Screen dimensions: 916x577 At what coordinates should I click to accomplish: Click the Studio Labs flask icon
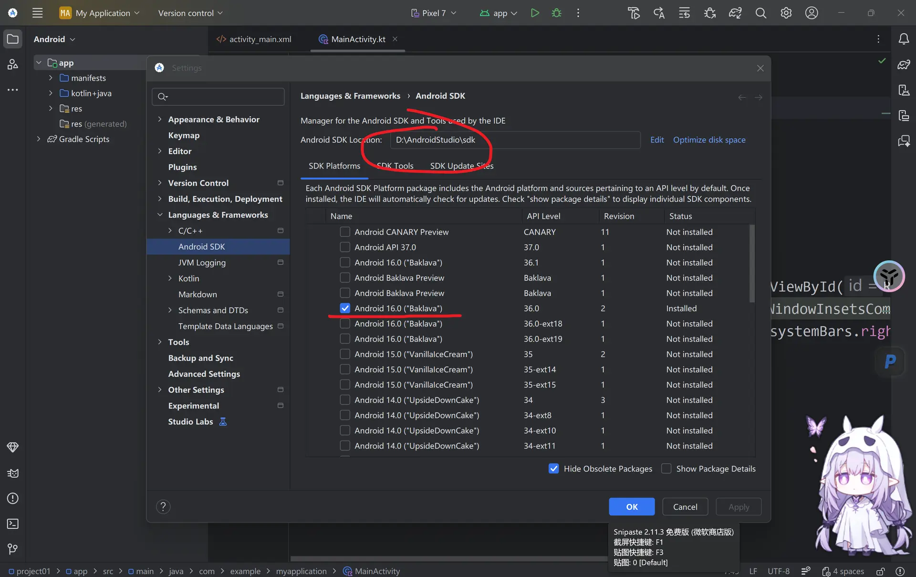point(223,421)
